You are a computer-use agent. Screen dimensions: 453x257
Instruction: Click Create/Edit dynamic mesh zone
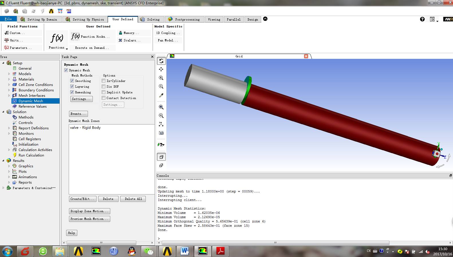(83, 199)
